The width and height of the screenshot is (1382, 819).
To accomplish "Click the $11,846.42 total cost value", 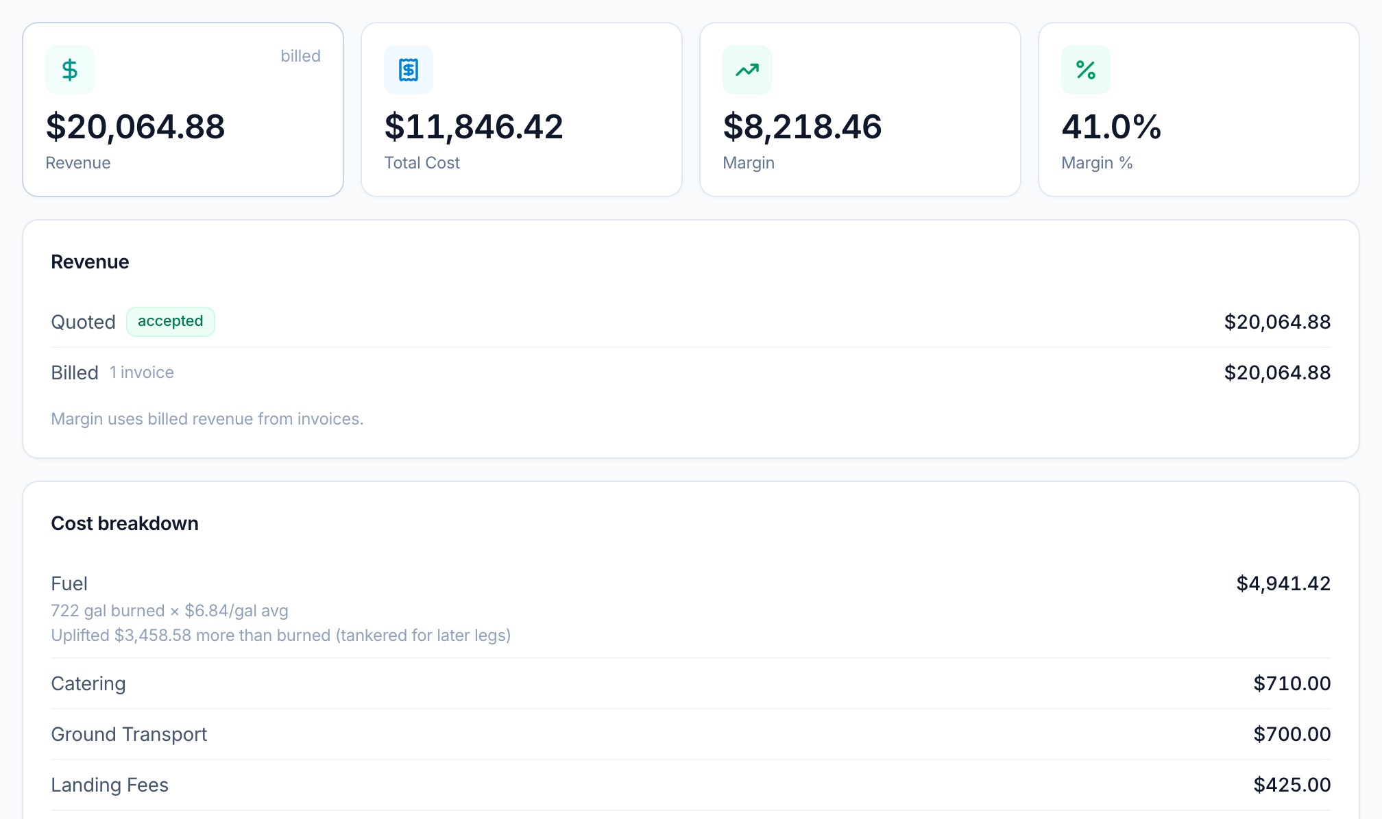I will [x=474, y=127].
